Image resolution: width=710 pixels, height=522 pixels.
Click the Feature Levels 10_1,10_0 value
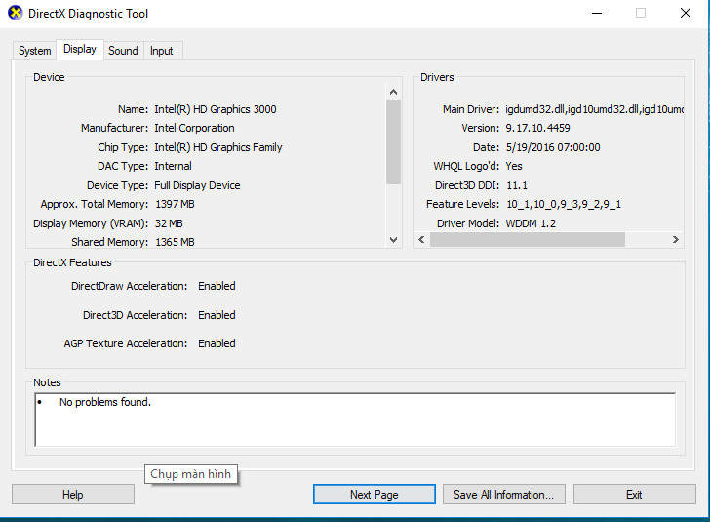point(564,204)
